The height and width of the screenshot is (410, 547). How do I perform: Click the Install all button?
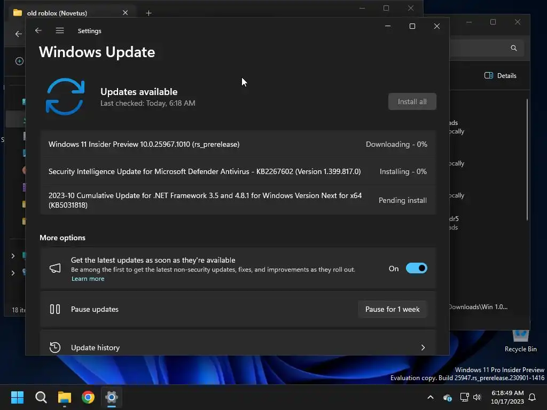click(412, 101)
